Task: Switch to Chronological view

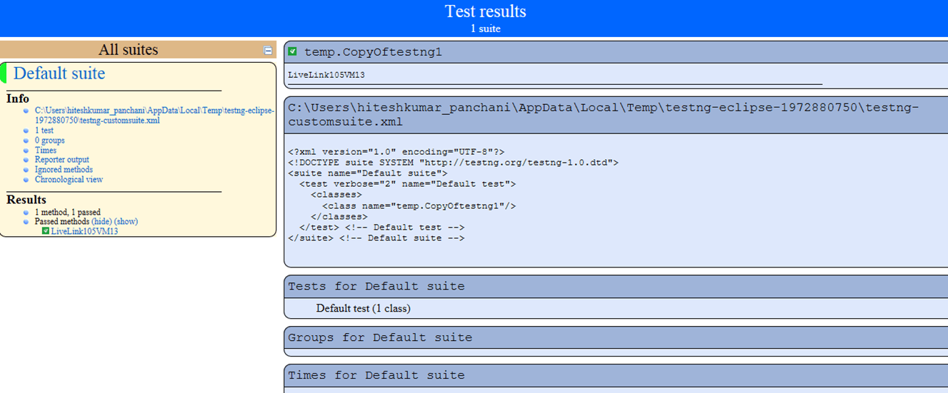Action: [69, 180]
